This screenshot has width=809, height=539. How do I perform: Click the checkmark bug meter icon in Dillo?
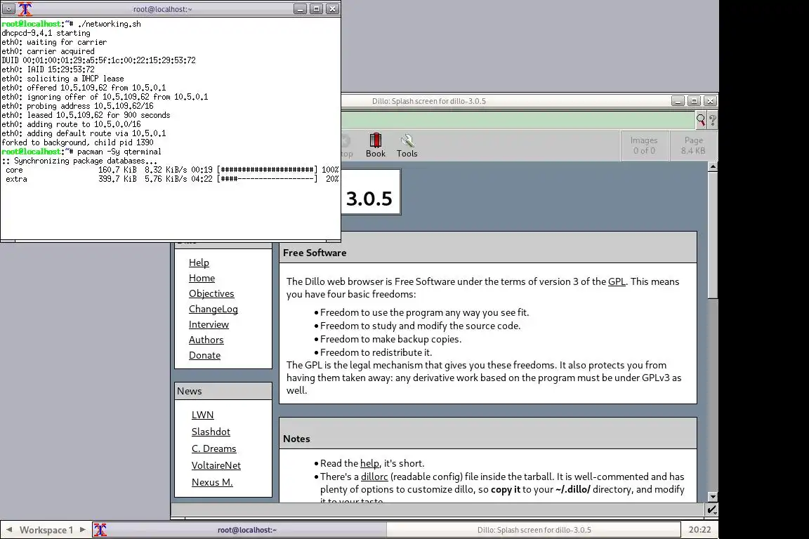point(711,510)
